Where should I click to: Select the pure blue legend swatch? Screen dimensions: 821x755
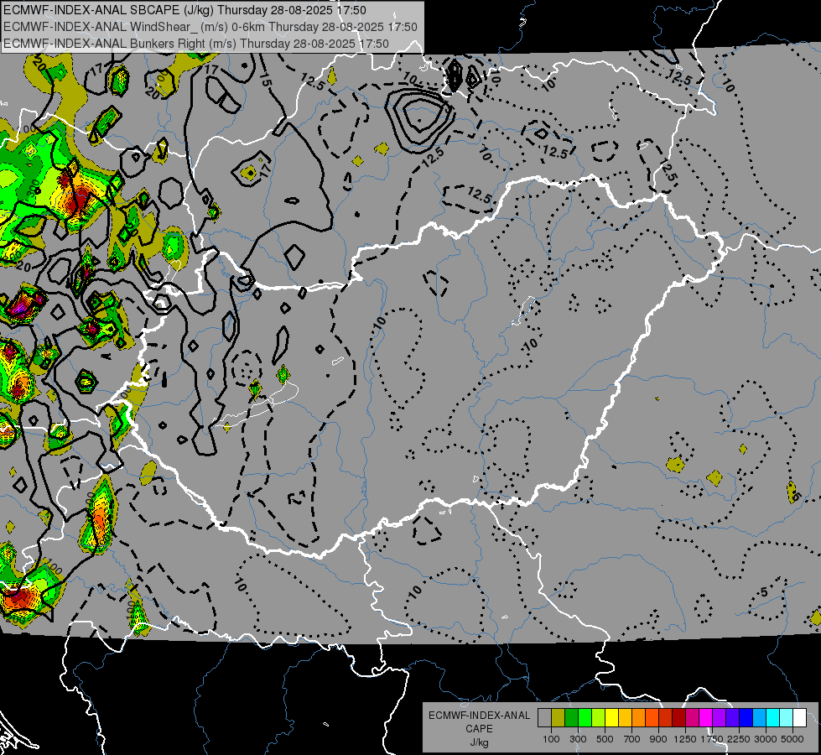pyautogui.click(x=746, y=718)
